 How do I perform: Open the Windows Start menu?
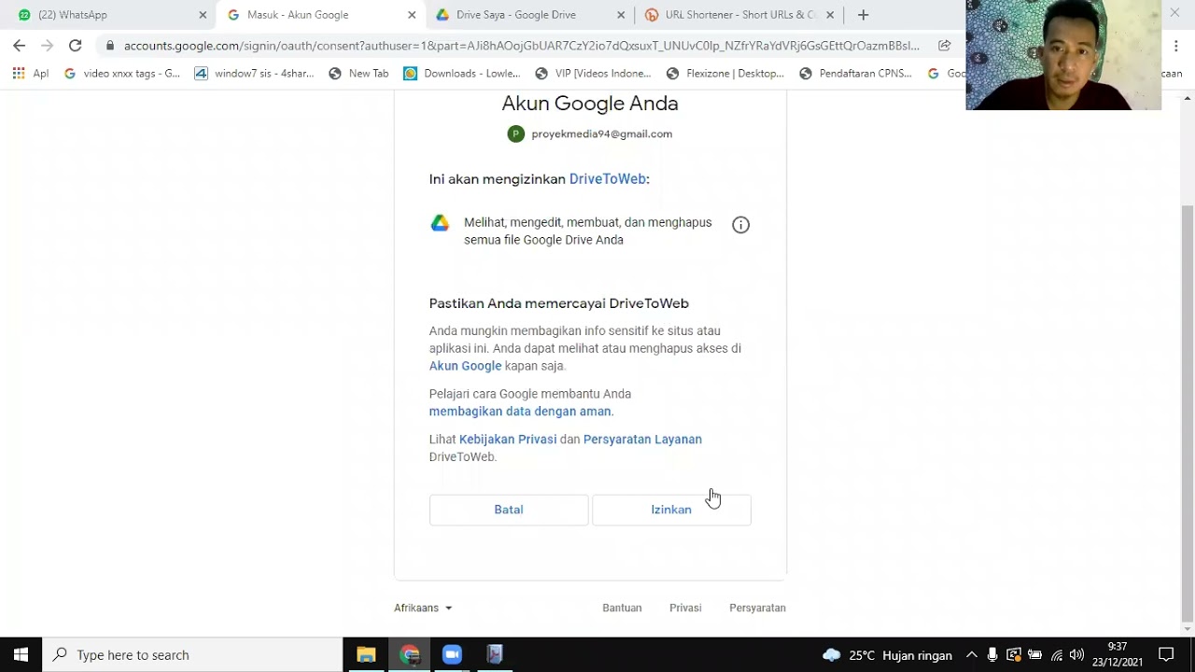pos(21,654)
